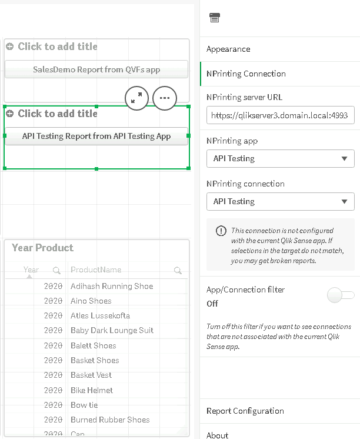Screen dimensions: 360x439
Task: Open the NPrinting connection dropdown
Action: (281, 201)
